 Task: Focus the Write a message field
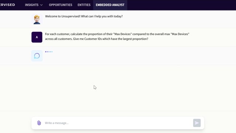pyautogui.click(x=117, y=123)
